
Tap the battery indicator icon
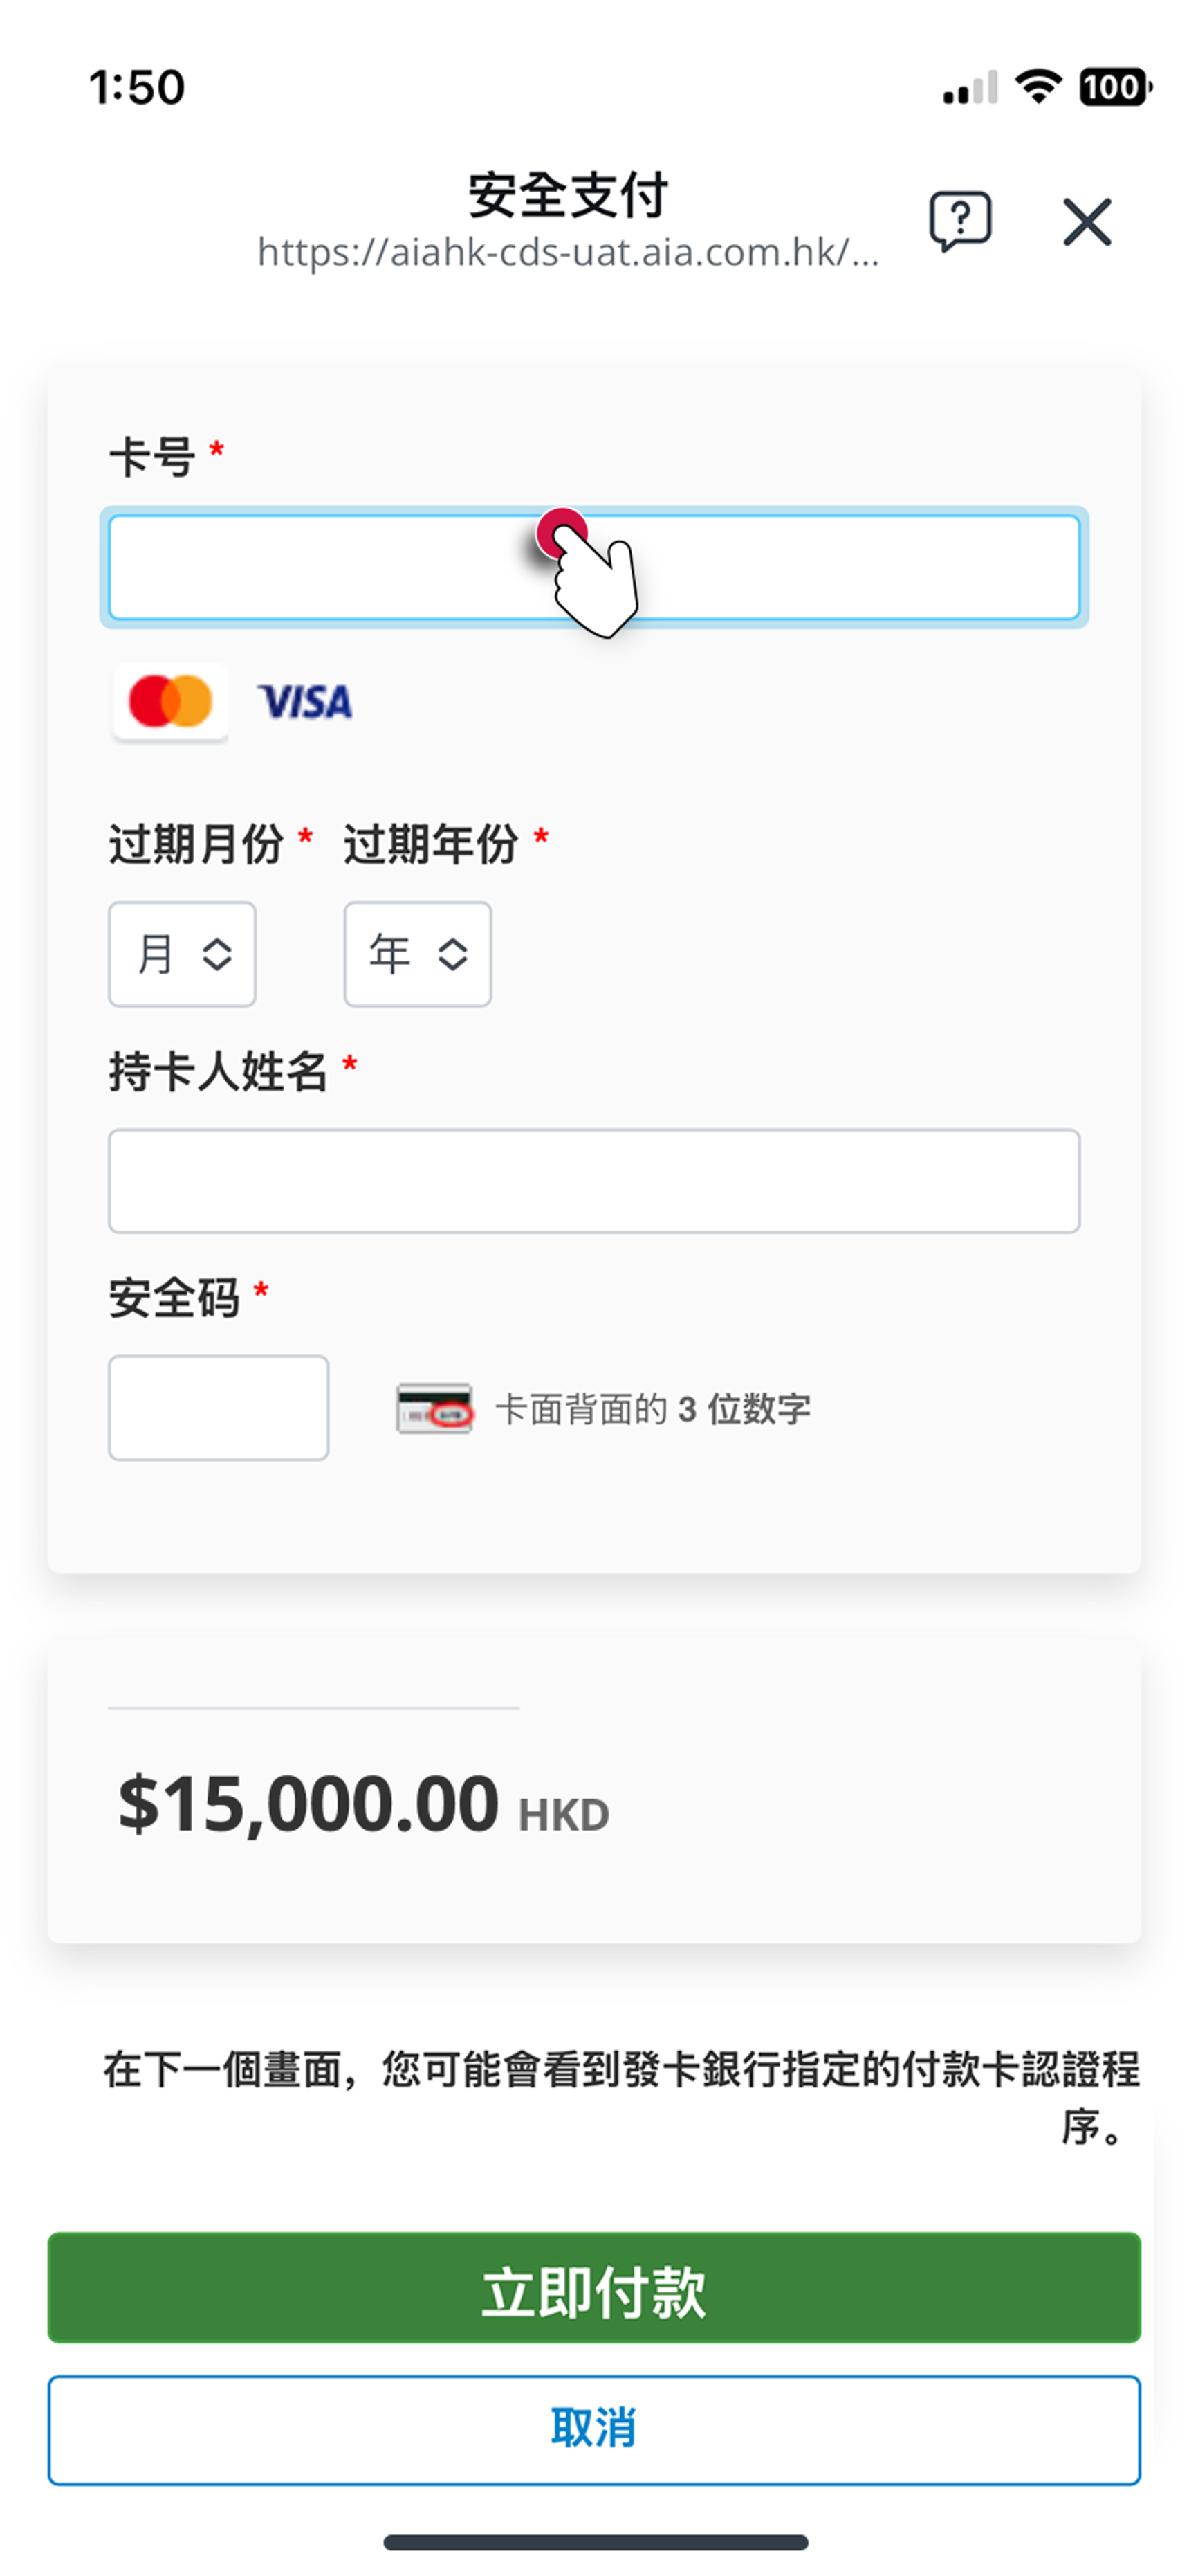pyautogui.click(x=1114, y=87)
